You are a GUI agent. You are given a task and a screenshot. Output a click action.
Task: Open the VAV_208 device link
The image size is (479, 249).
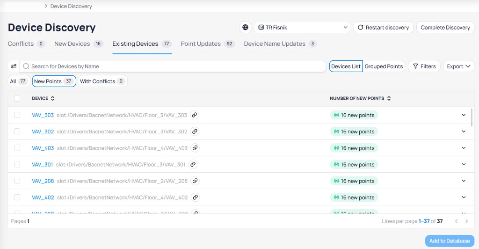point(43,181)
